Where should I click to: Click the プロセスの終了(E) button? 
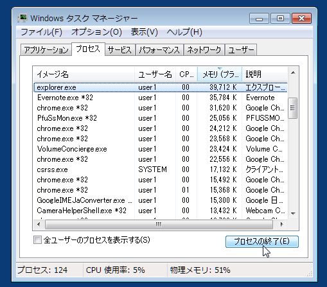click(x=262, y=241)
